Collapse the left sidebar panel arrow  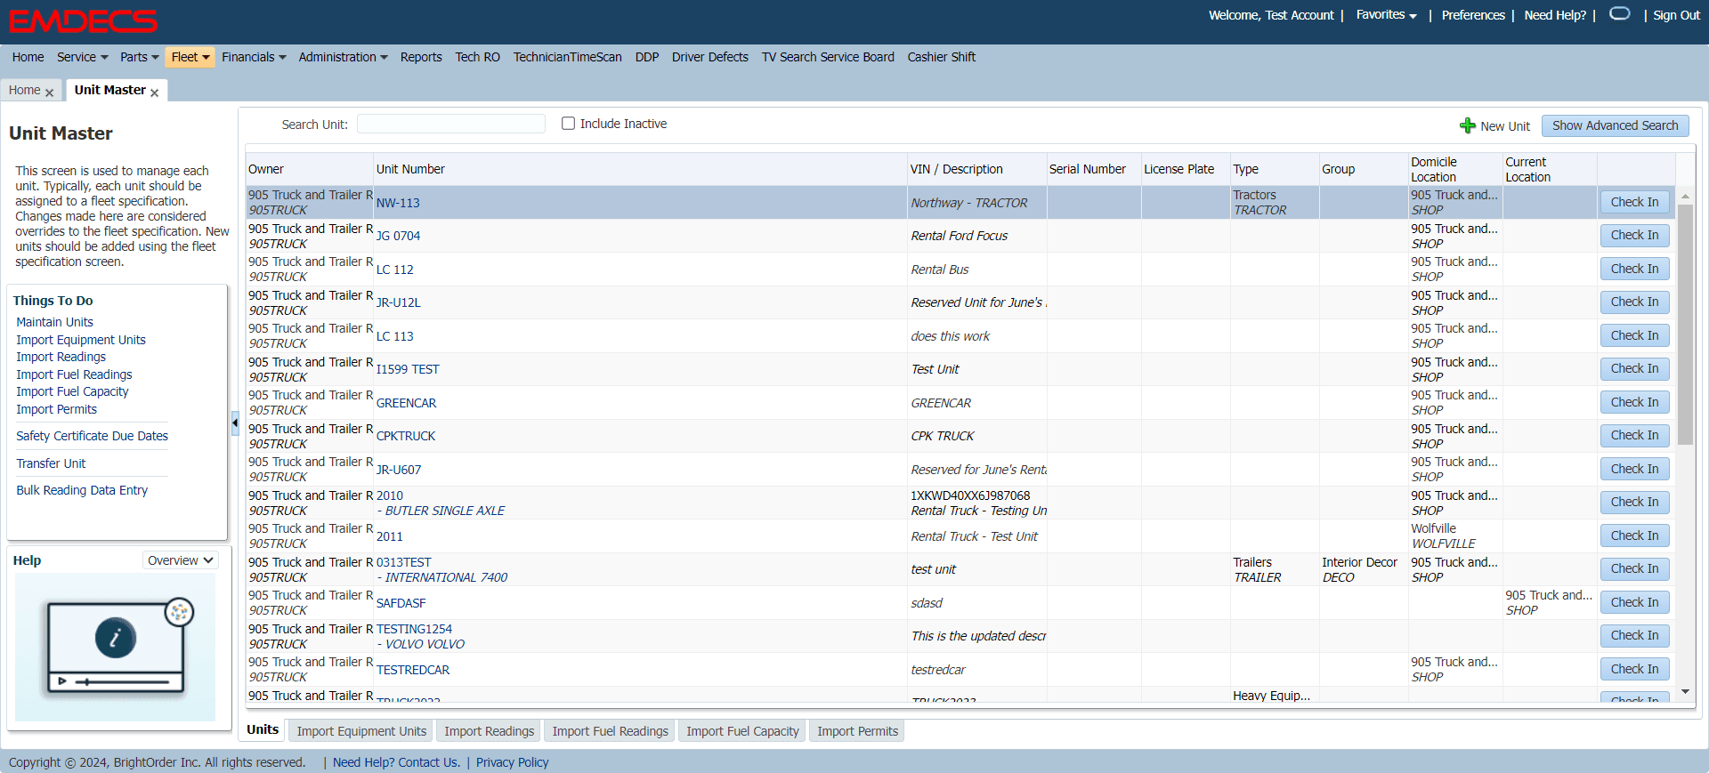(x=235, y=423)
